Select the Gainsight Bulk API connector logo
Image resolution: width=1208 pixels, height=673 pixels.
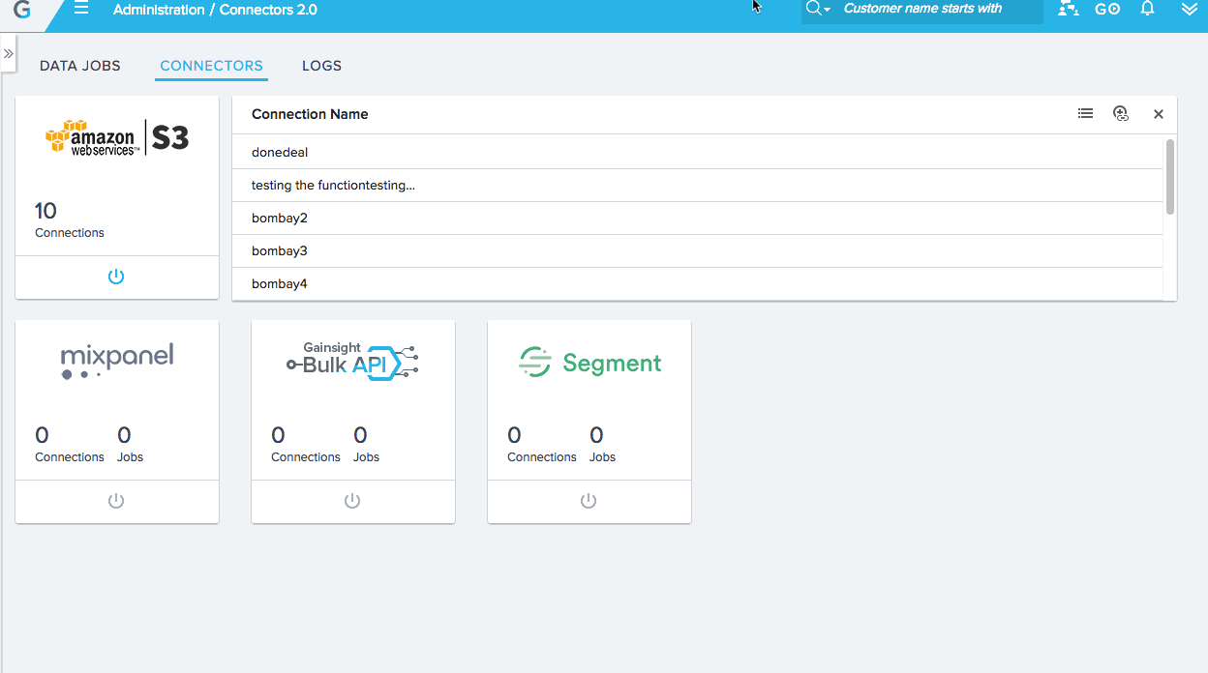(x=352, y=360)
